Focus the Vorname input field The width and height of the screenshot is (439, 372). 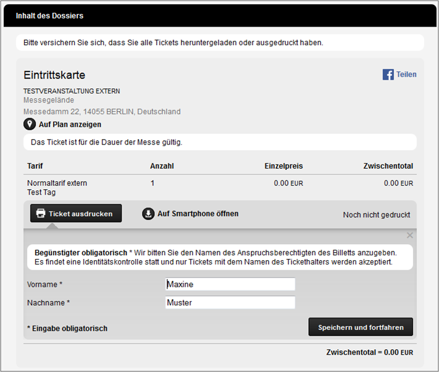coord(230,284)
